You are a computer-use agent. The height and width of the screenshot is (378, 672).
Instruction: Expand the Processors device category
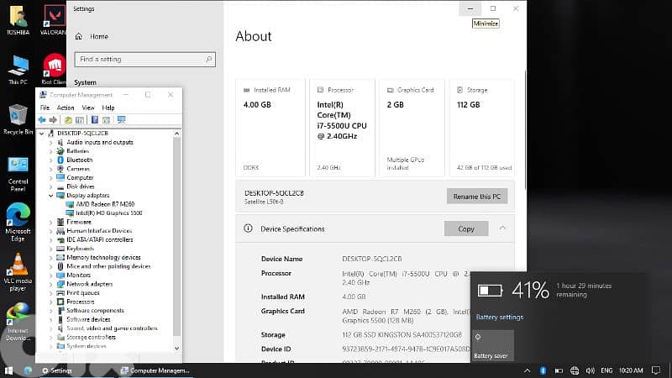tap(51, 302)
